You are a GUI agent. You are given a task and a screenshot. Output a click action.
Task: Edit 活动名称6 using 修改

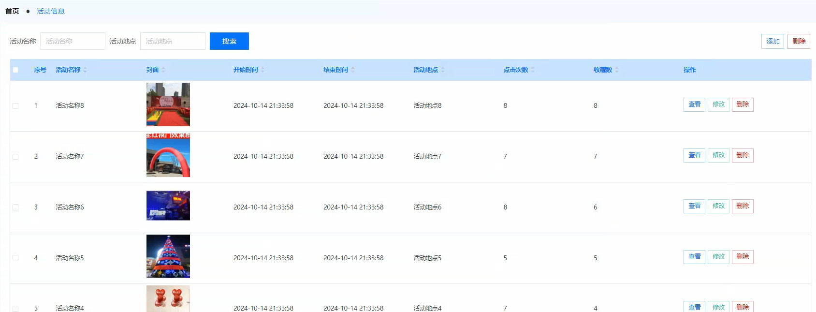coord(718,206)
